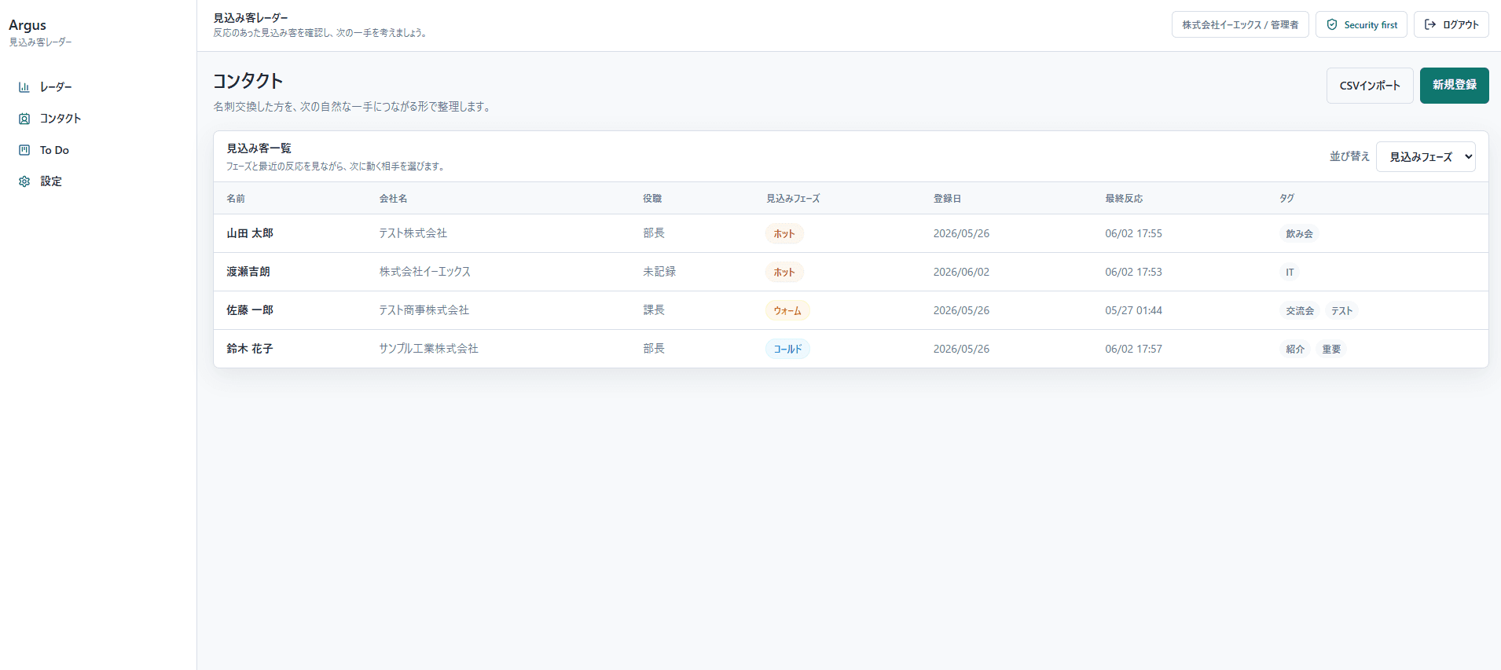Open the レーダー menu item

click(98, 87)
